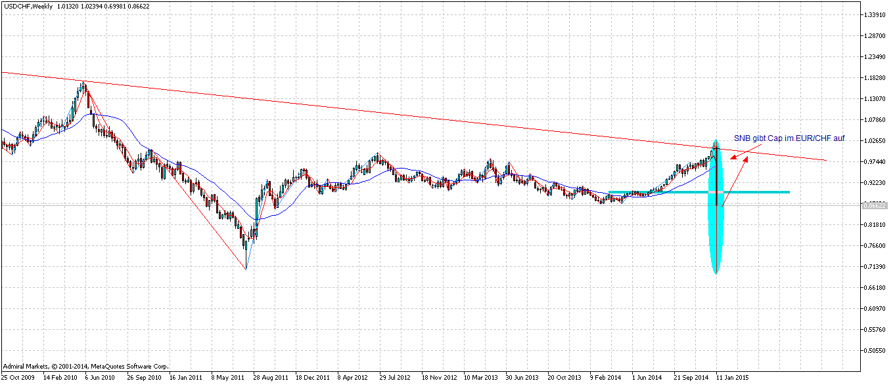The height and width of the screenshot is (385, 895).
Task: Select price level 1.13070 on axis
Action: coord(873,98)
